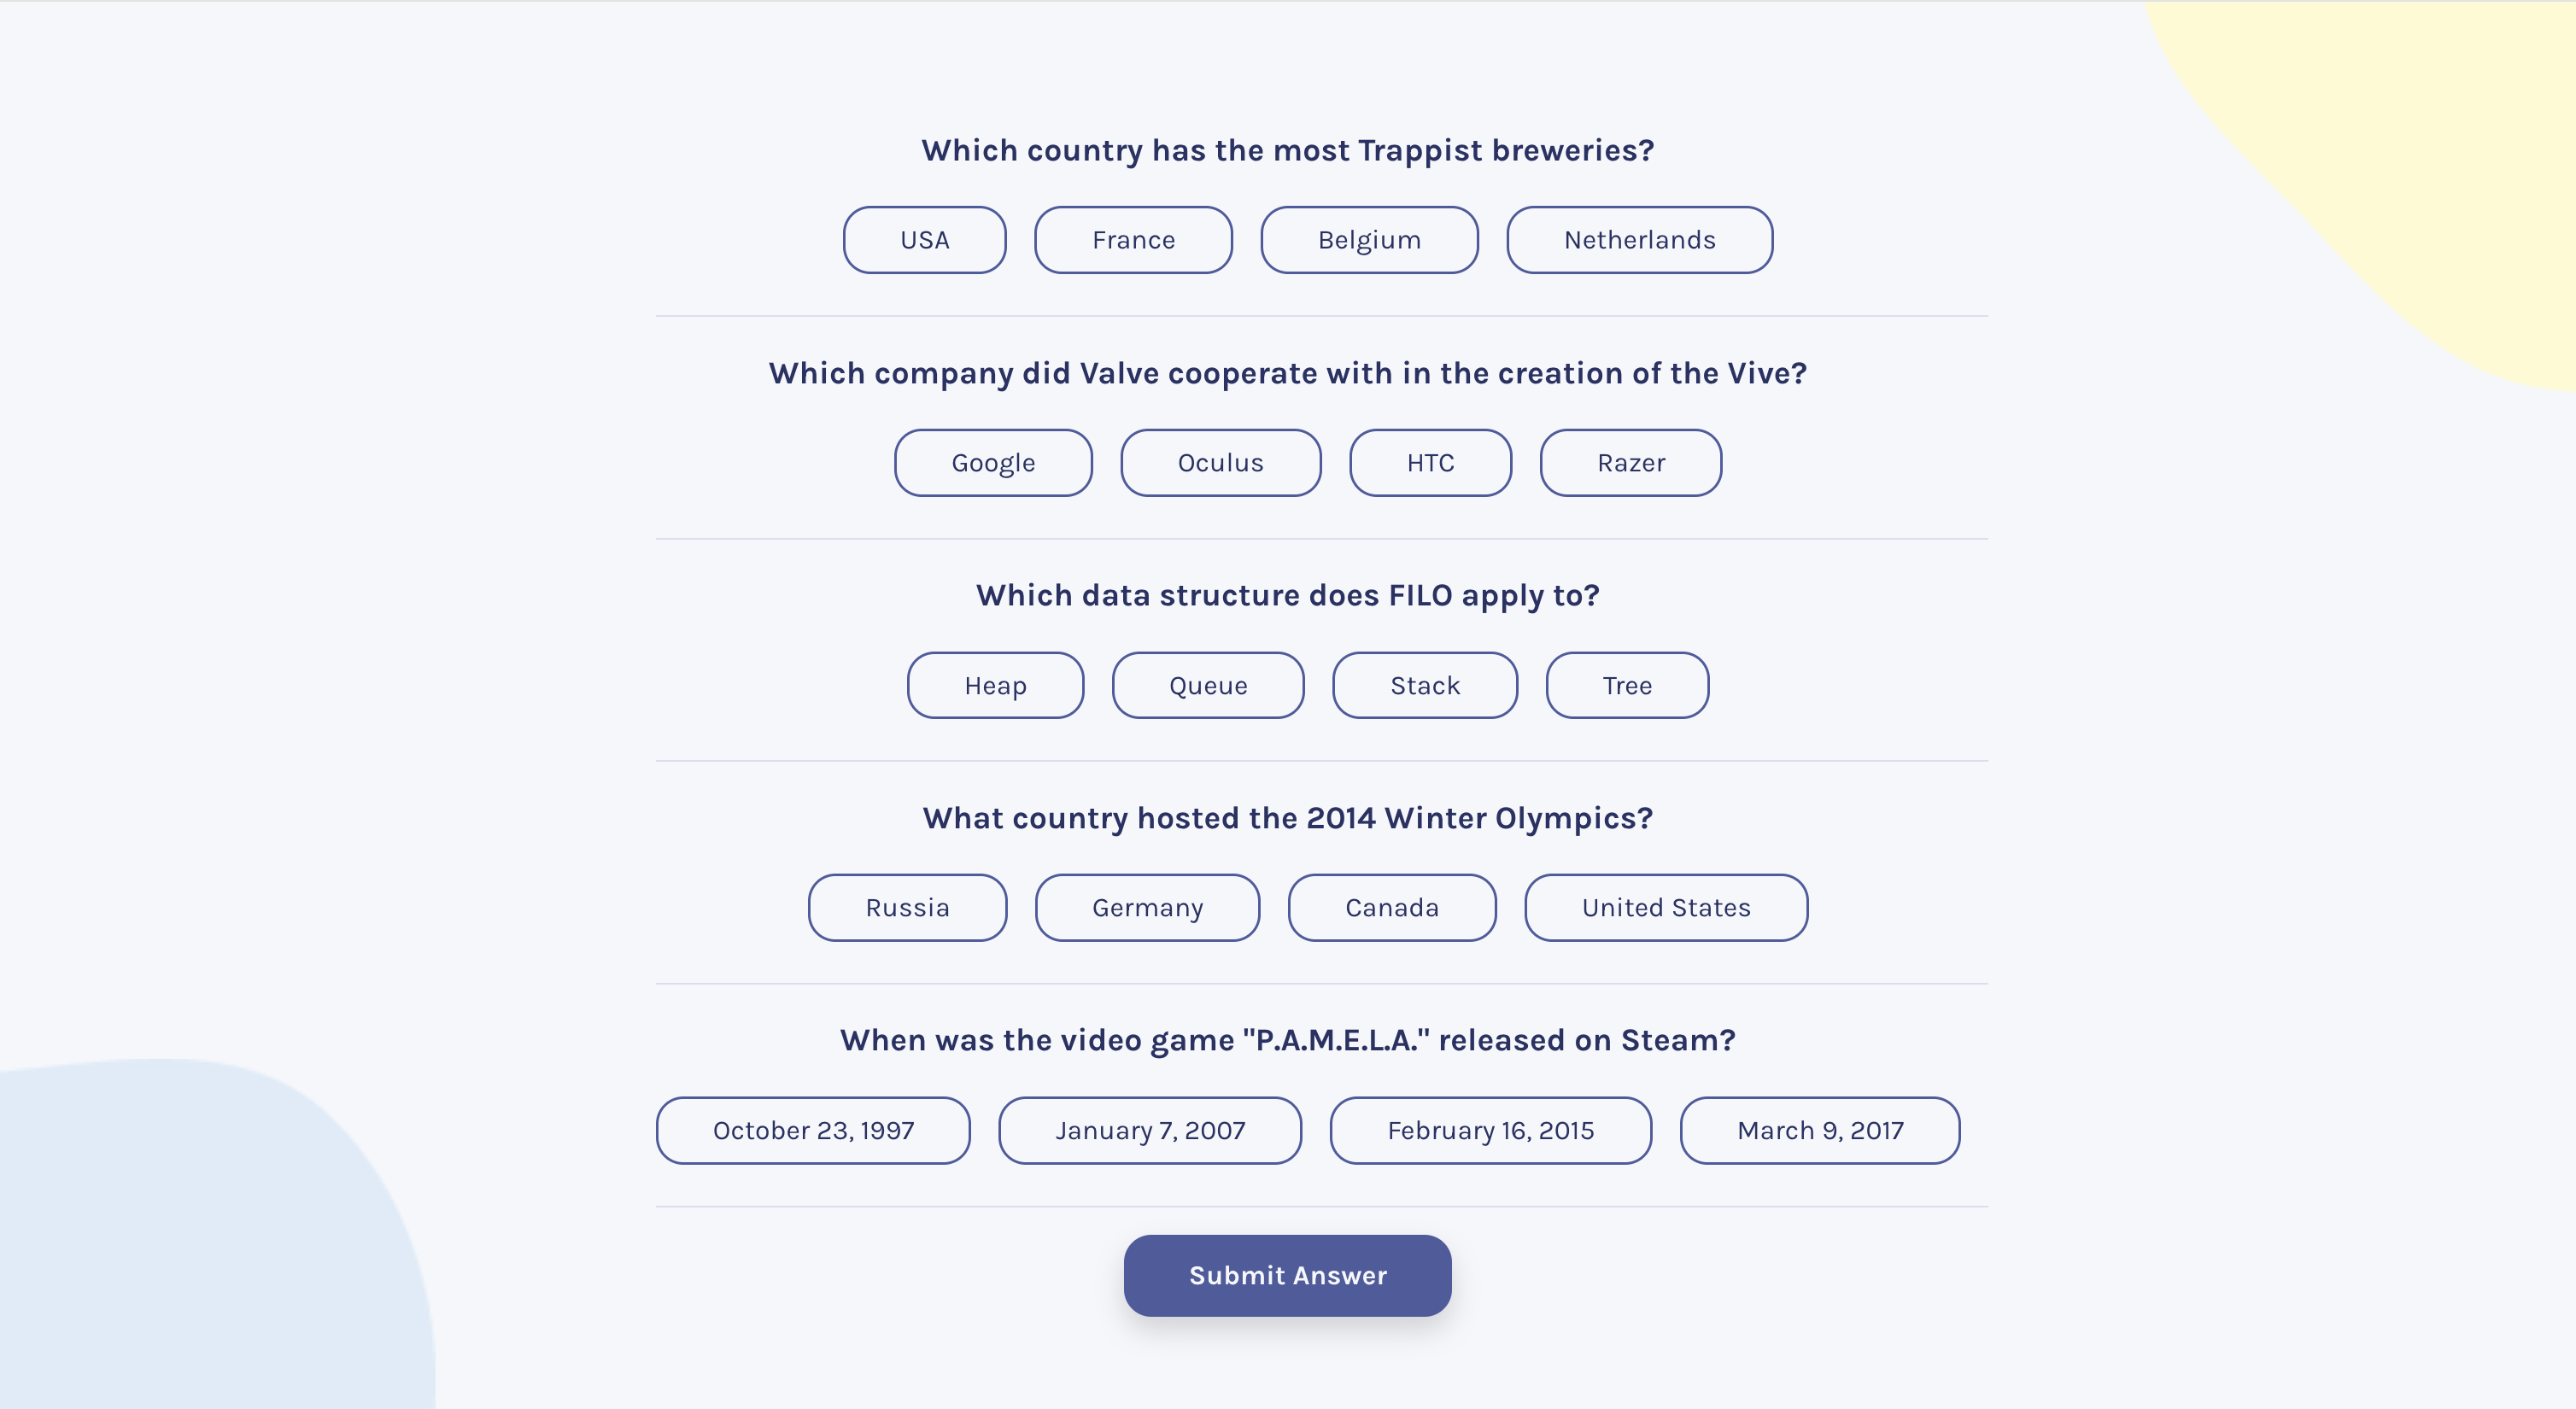Pick France as the Trappist answer
Image resolution: width=2576 pixels, height=1409 pixels.
coord(1133,240)
